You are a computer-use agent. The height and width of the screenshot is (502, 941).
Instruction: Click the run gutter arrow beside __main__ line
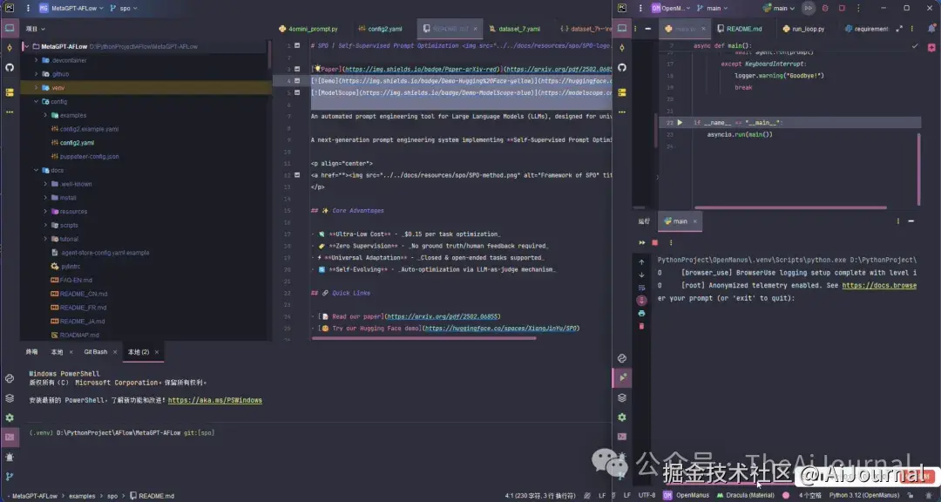point(680,123)
